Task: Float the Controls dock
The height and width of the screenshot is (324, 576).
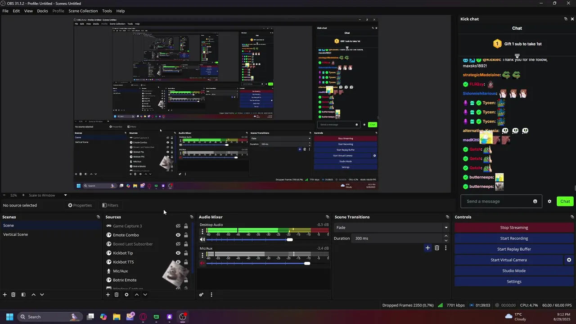Action: (x=572, y=217)
